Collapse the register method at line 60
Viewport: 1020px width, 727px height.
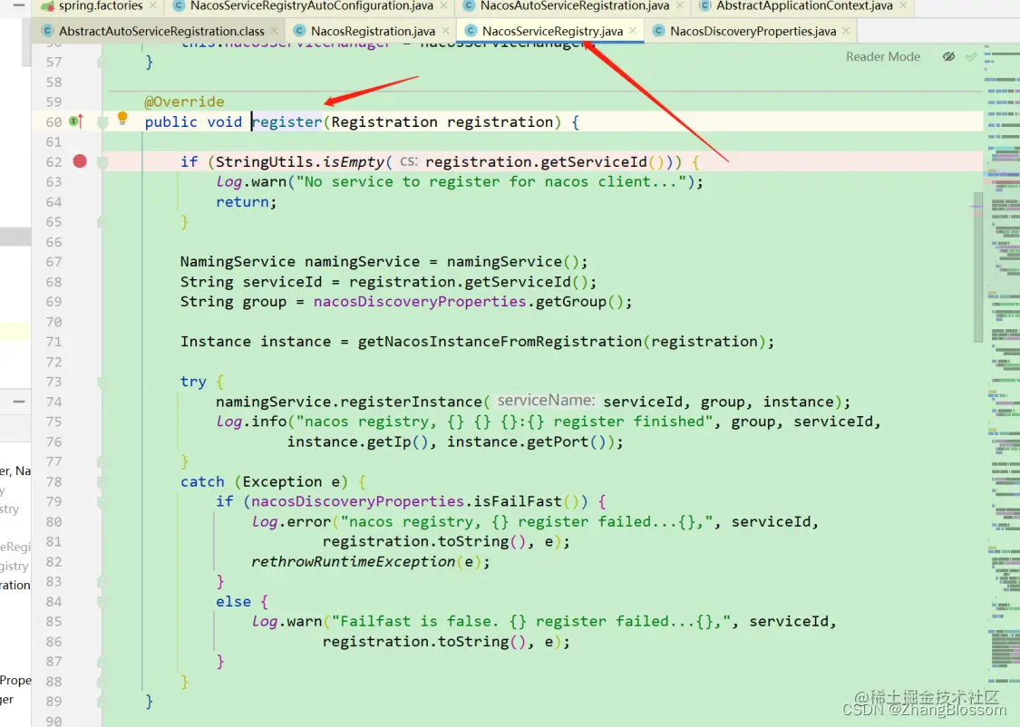pyautogui.click(x=102, y=122)
